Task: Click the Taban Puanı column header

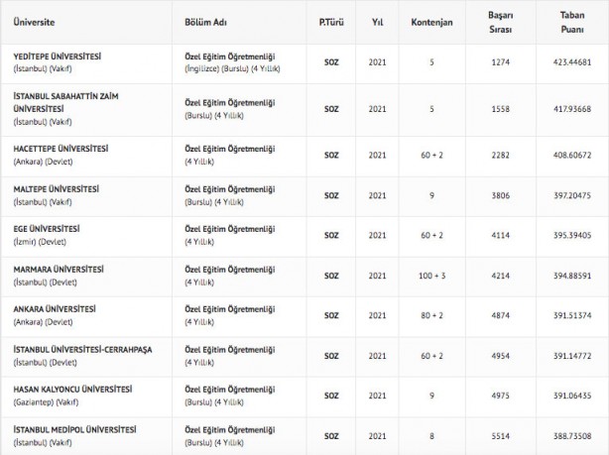Action: (573, 21)
